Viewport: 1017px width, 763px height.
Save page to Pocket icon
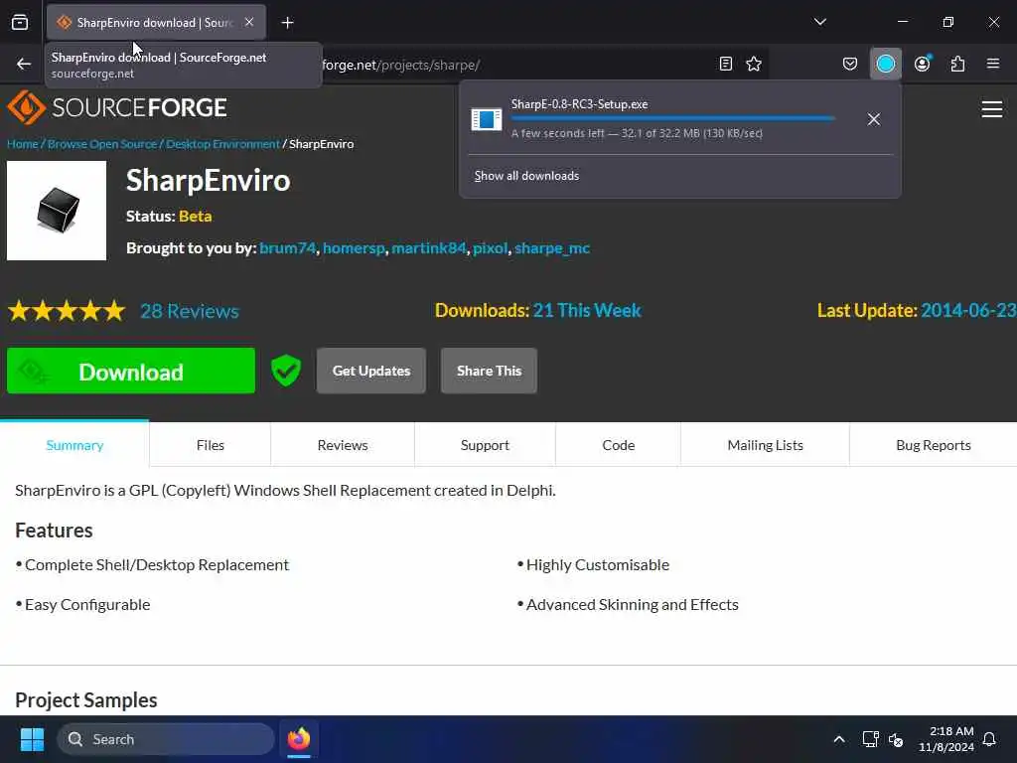point(850,64)
